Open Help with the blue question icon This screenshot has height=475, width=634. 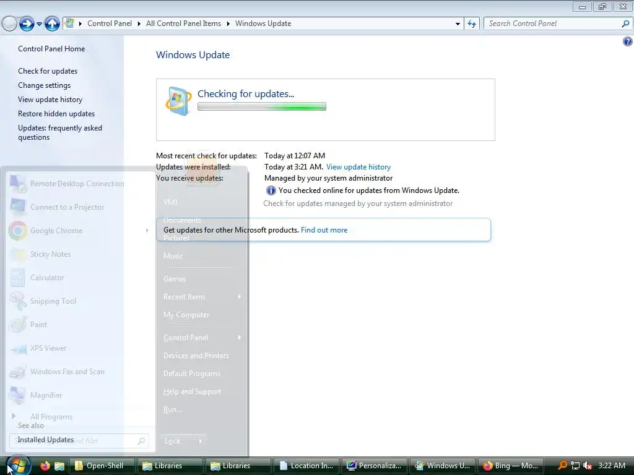tap(628, 41)
